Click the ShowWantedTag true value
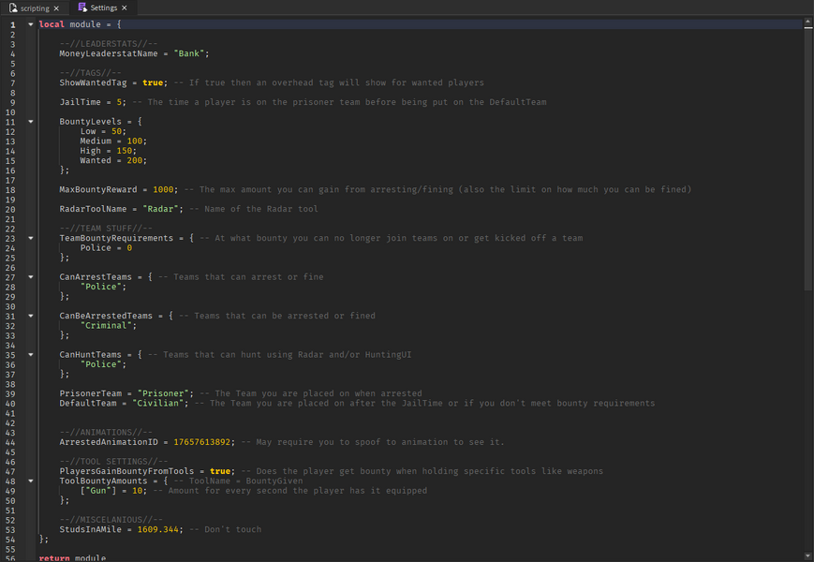The width and height of the screenshot is (814, 562). coord(153,82)
